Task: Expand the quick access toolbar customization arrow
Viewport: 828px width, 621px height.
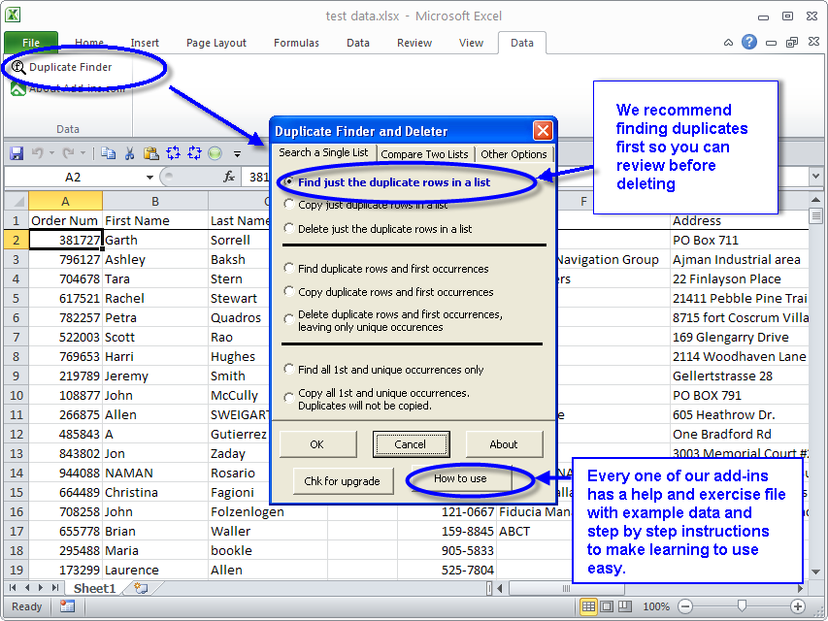Action: [x=236, y=152]
